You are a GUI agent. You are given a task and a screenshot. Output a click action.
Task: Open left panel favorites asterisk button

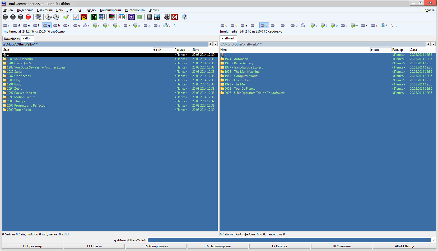tap(210, 44)
